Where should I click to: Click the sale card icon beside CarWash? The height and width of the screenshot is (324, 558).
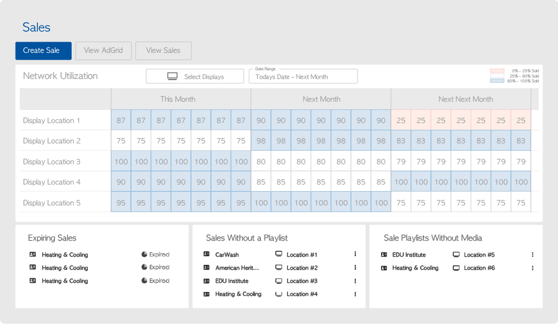click(x=207, y=255)
